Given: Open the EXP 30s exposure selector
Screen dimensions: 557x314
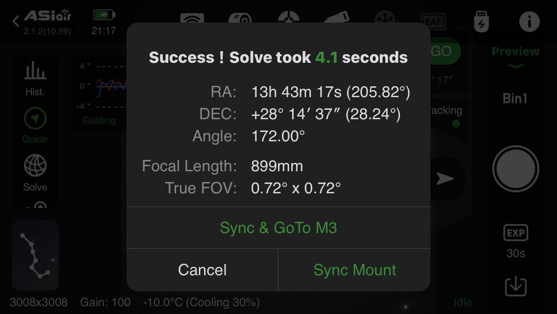Looking at the screenshot, I should pos(515,241).
